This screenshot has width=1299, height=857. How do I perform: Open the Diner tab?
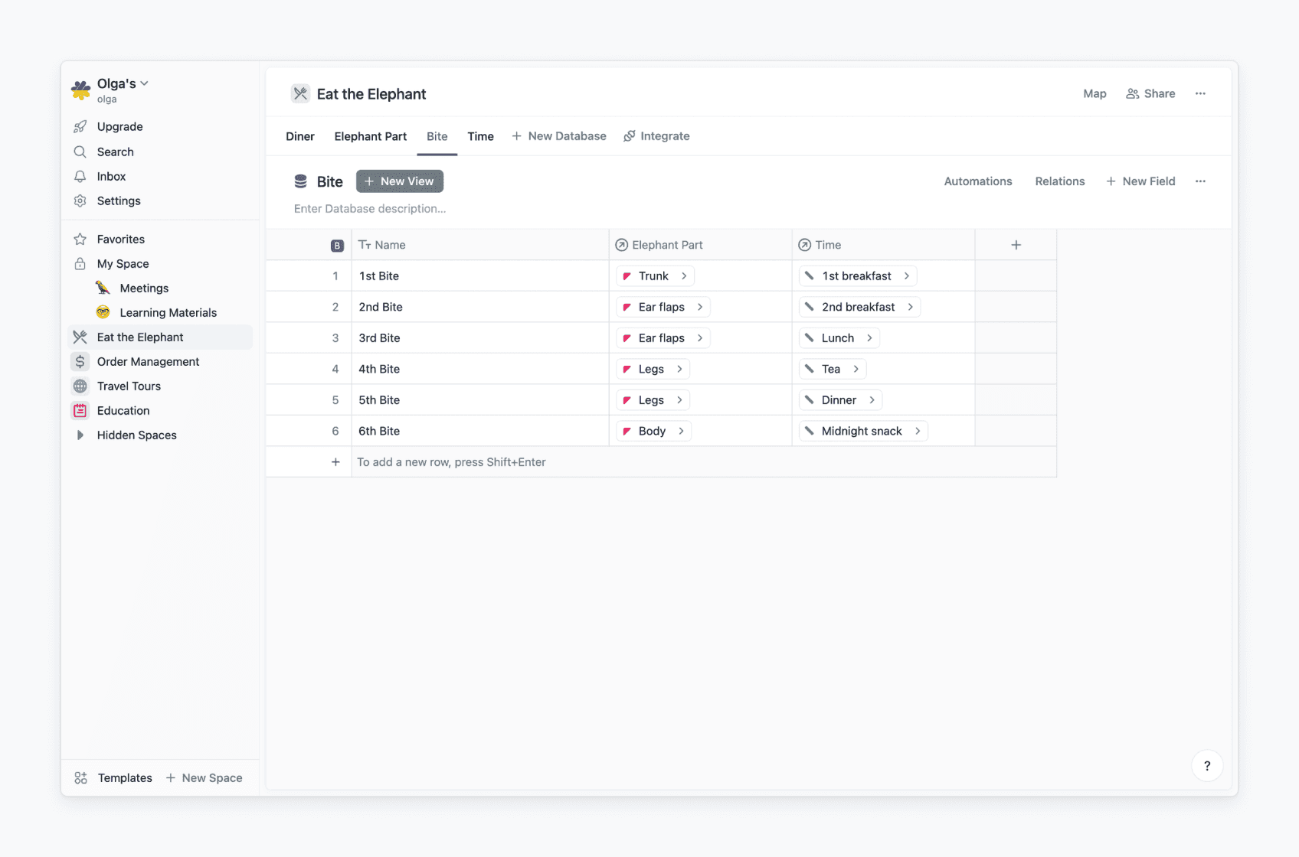tap(299, 135)
